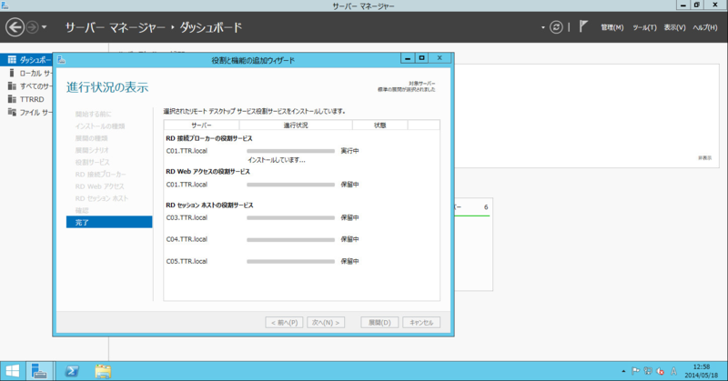Screen dimensions: 728x381
Task: Click the RD セッション ホスト wizard step
Action: (x=102, y=198)
